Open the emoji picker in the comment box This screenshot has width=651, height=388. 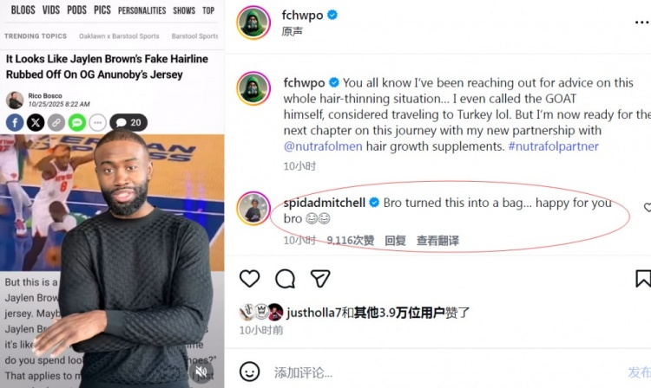coord(249,372)
